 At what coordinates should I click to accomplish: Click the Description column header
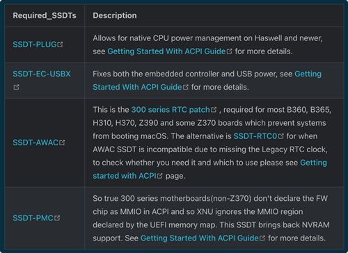115,15
